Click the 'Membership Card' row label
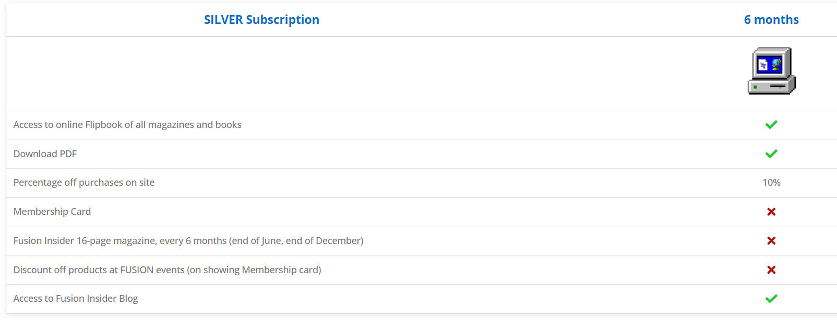Viewport: 837px width, 320px height. tap(52, 212)
